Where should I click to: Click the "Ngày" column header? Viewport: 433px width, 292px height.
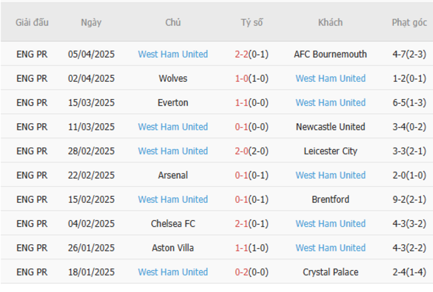click(91, 23)
